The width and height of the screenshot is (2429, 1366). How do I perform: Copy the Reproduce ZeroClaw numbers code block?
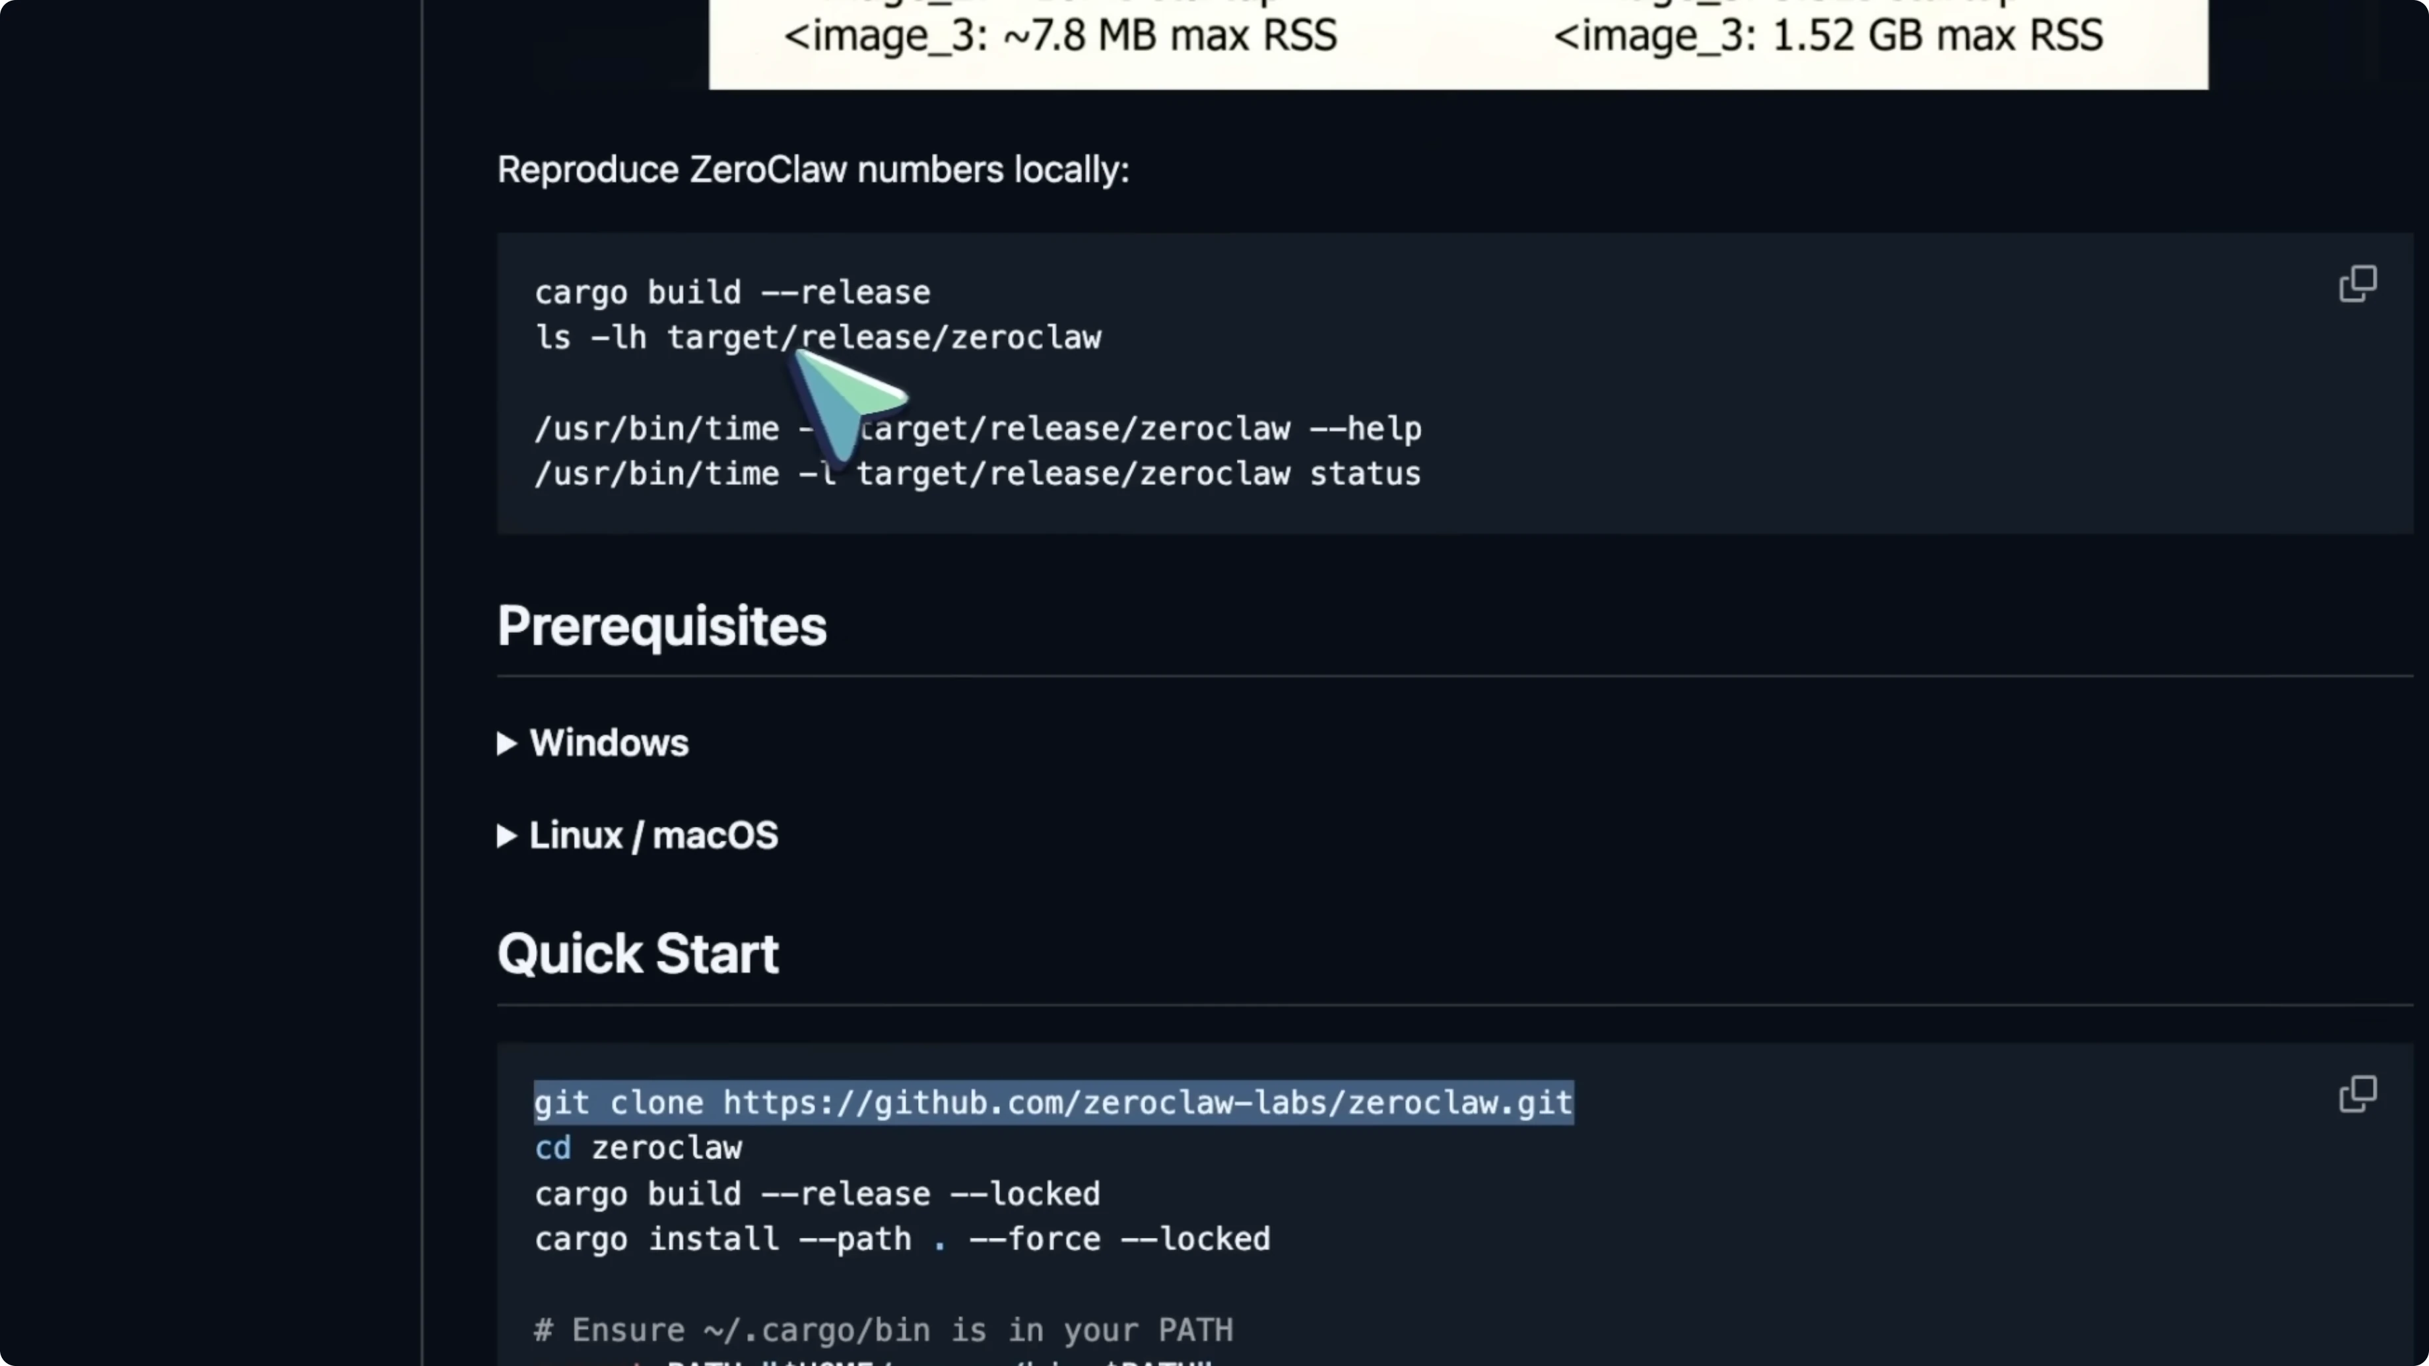(x=2357, y=284)
